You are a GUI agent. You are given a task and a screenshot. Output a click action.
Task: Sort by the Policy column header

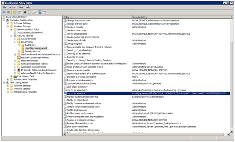[97, 17]
